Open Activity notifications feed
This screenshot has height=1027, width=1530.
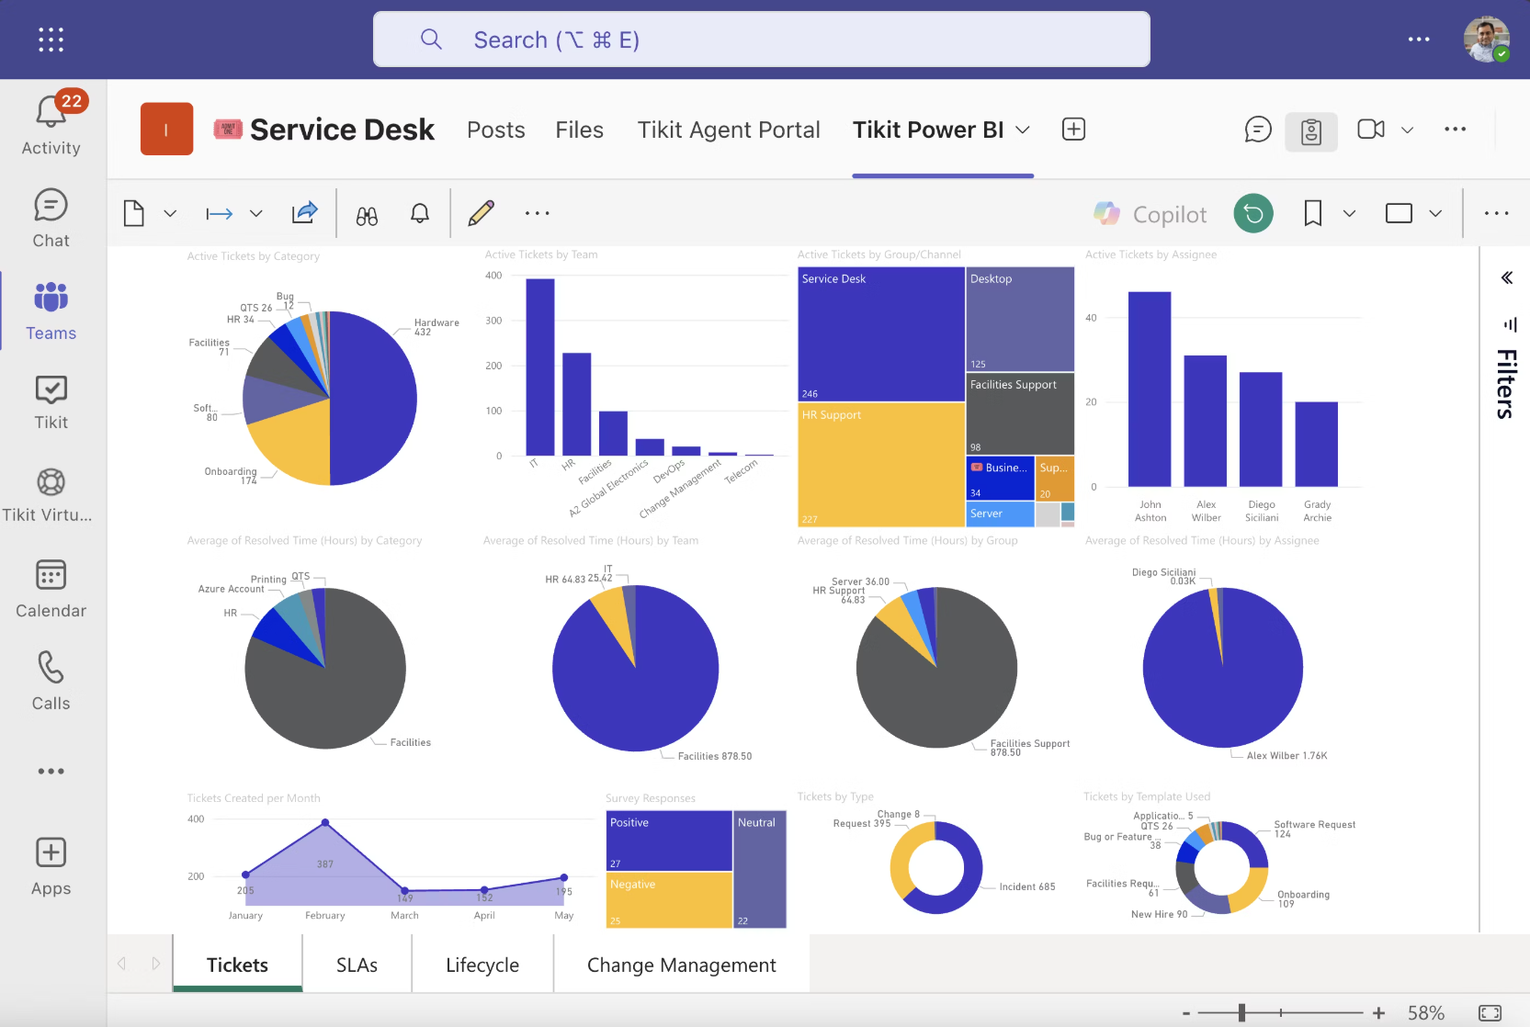(x=51, y=125)
